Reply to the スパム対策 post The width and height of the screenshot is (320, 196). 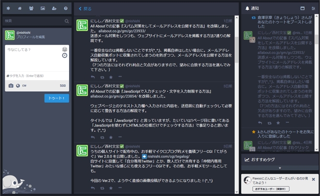(93, 77)
